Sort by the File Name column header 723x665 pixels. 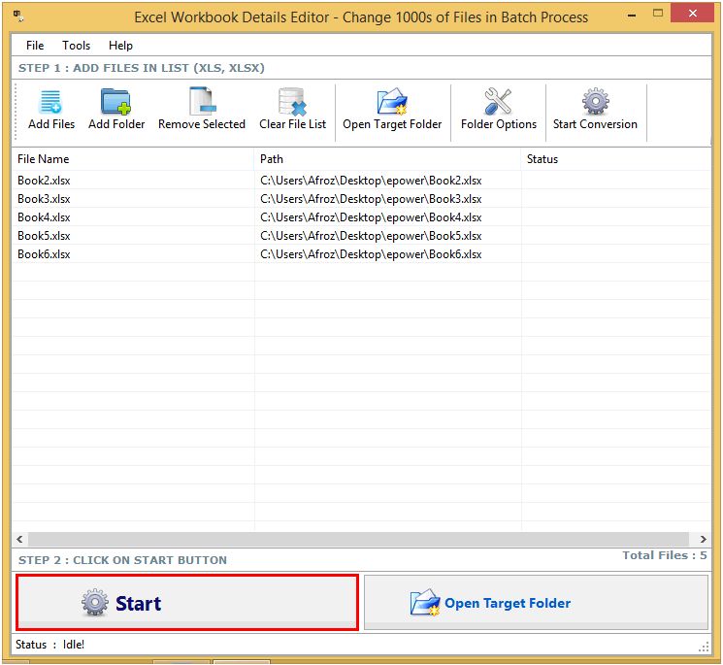(x=133, y=159)
